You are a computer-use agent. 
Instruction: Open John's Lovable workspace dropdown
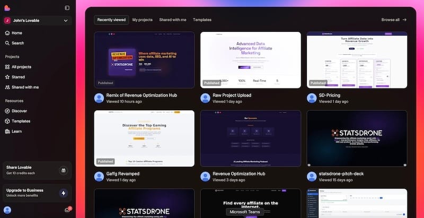(37, 21)
